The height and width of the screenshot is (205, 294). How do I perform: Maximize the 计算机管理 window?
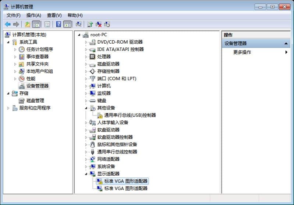click(x=272, y=7)
